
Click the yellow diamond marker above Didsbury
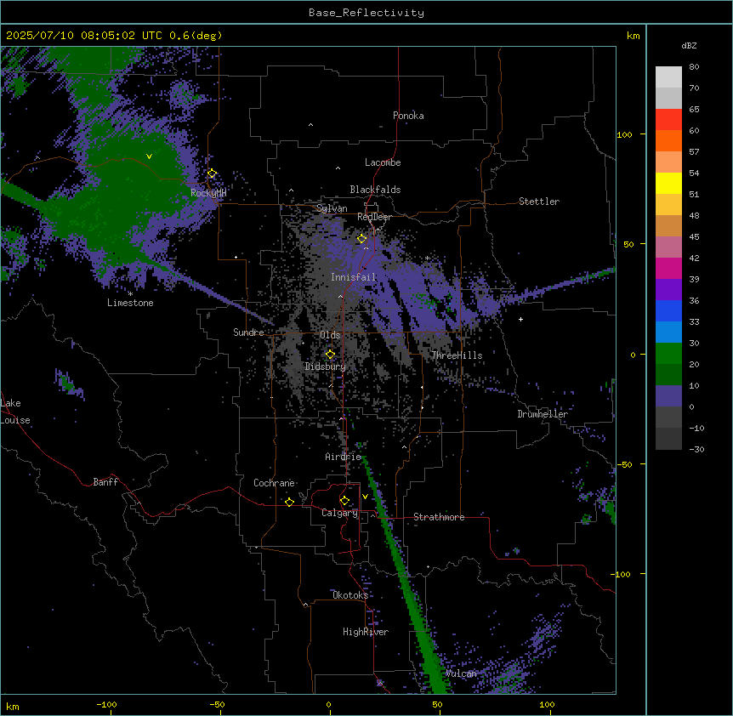[330, 355]
